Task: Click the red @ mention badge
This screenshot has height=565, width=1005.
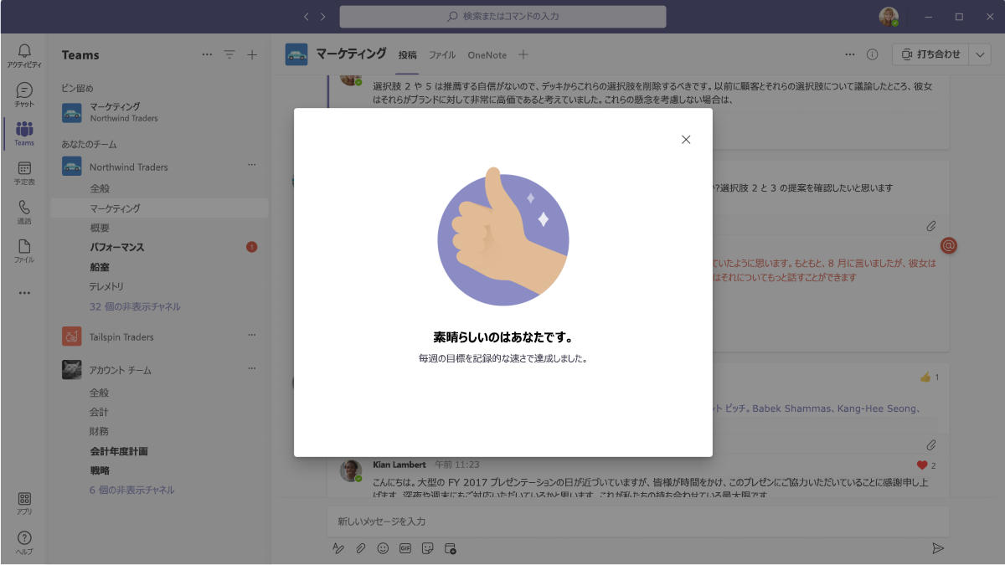Action: 949,245
